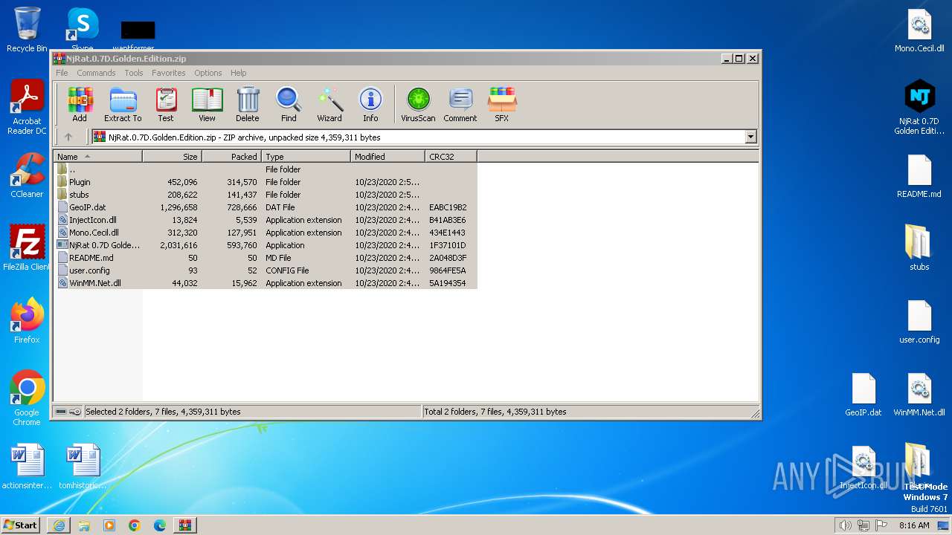Viewport: 952px width, 535px height.
Task: Click the Start button
Action: [x=21, y=525]
